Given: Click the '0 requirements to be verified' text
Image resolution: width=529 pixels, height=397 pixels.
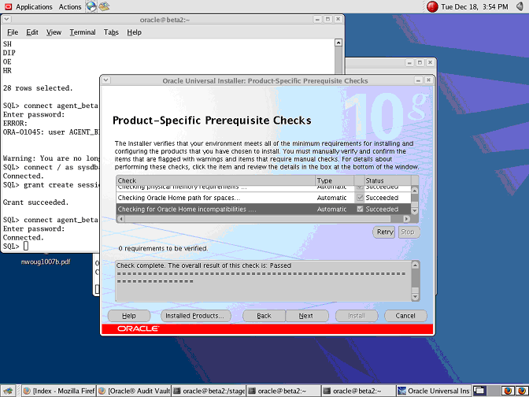Looking at the screenshot, I should point(164,248).
